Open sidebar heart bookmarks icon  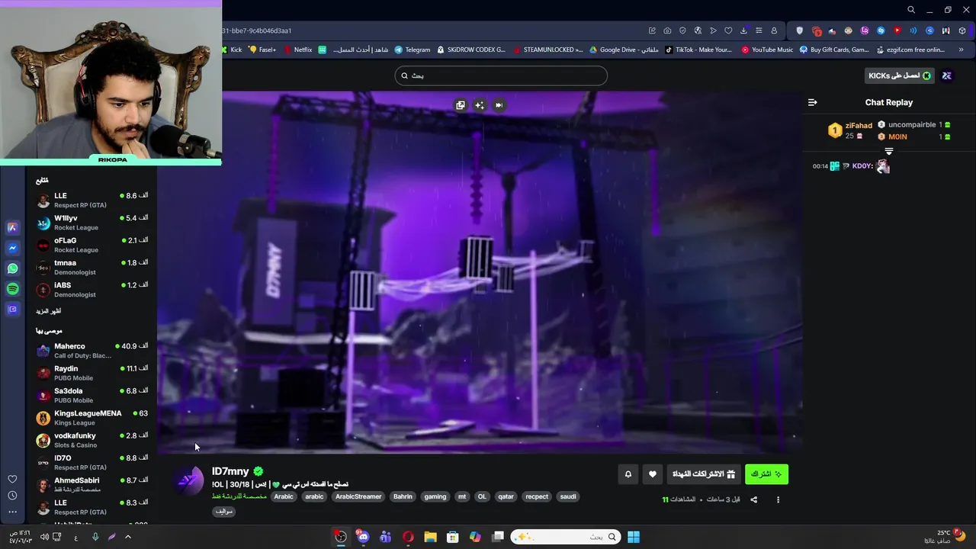12,479
